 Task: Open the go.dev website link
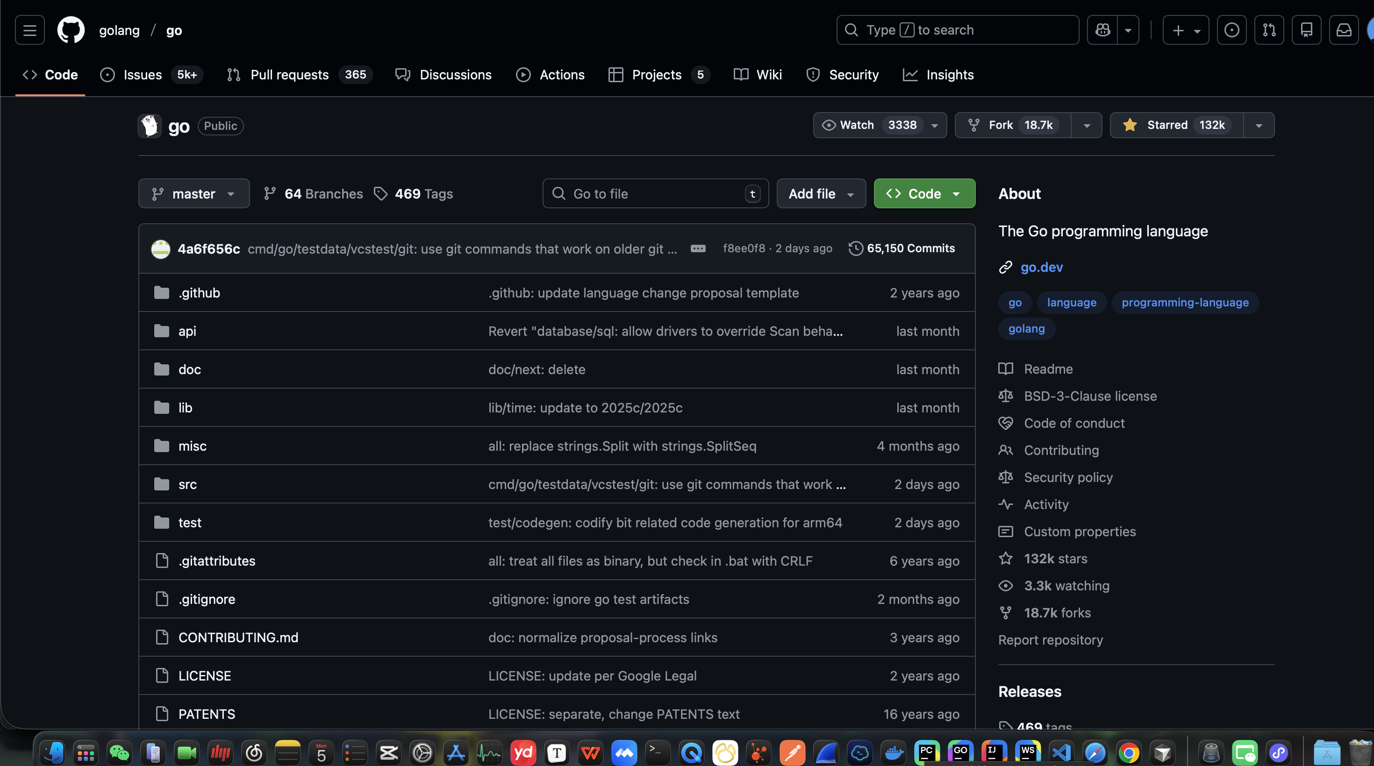point(1041,267)
